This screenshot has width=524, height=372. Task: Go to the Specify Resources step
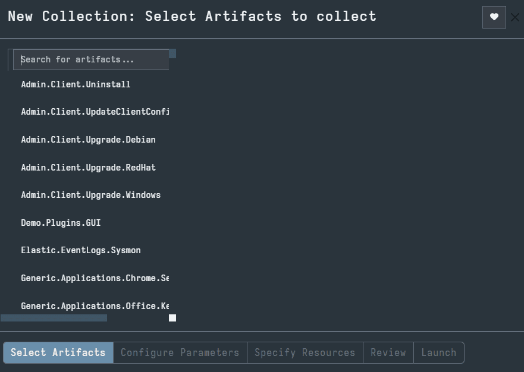click(x=305, y=352)
